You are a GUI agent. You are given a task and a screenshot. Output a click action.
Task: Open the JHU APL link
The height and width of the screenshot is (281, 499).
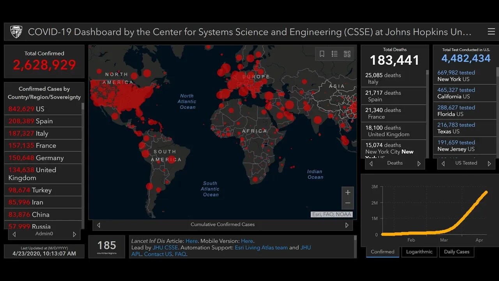point(306,247)
